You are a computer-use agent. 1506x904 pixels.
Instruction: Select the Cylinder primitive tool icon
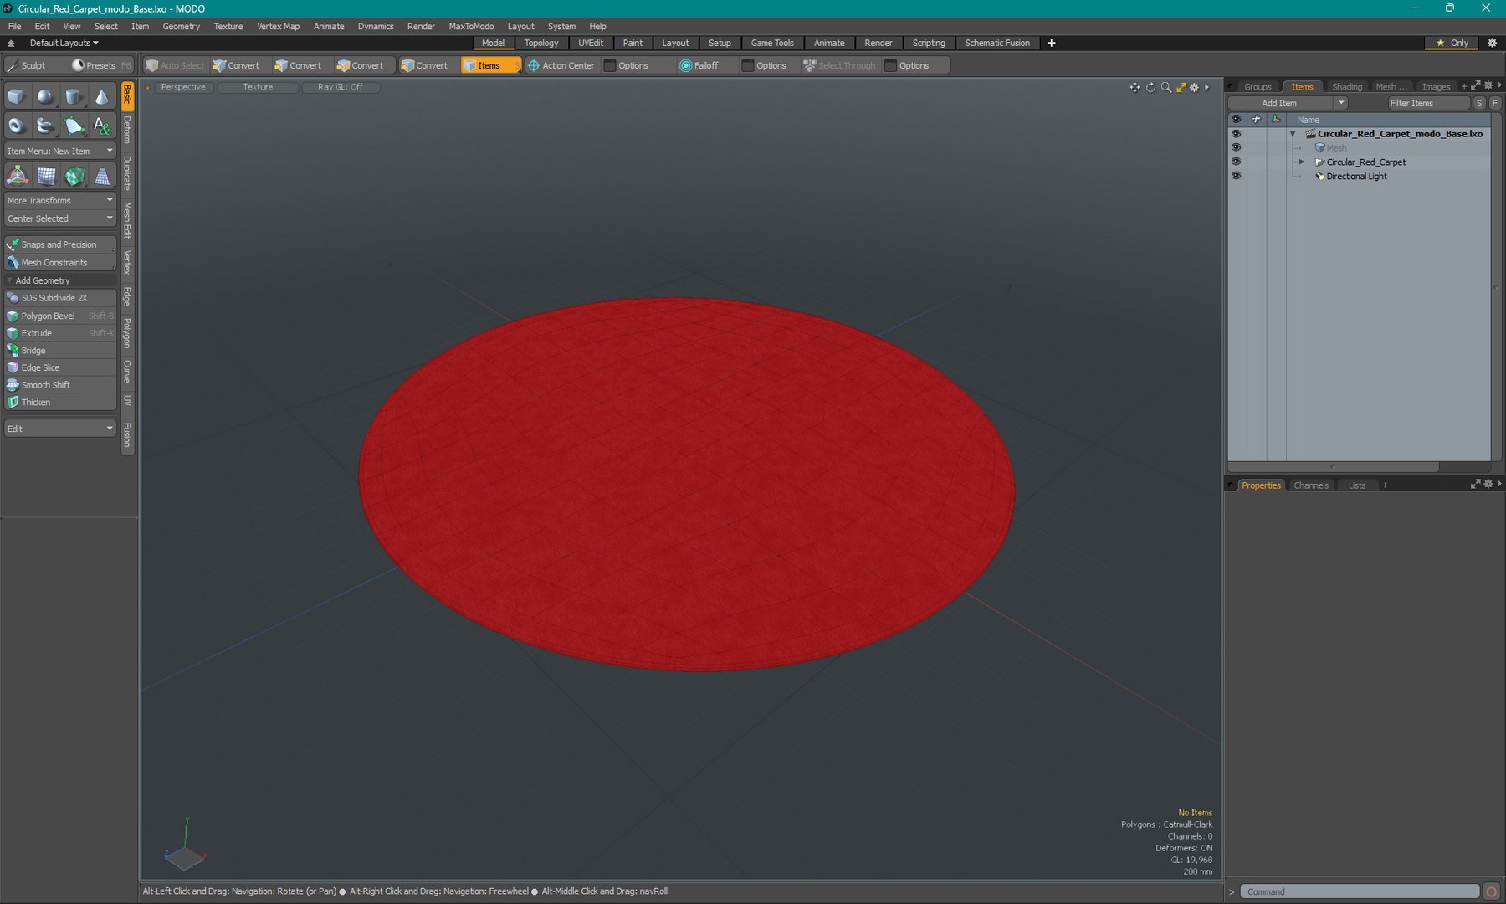tap(74, 97)
